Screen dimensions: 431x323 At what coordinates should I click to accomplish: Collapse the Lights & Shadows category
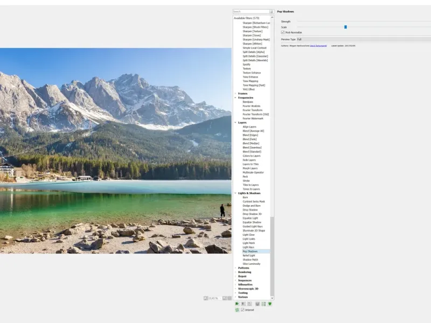[235, 193]
